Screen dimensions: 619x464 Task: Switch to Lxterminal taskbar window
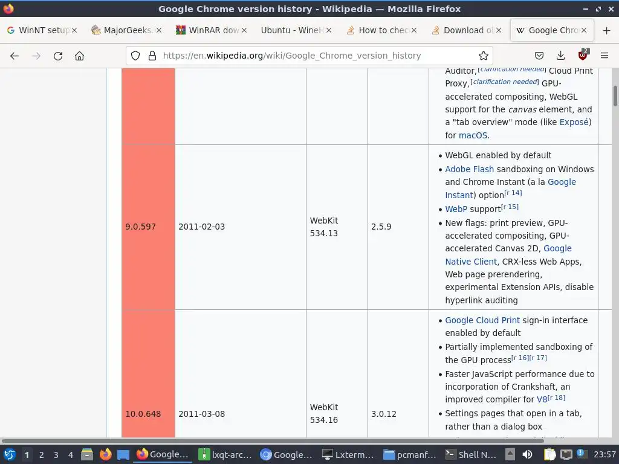click(x=348, y=454)
